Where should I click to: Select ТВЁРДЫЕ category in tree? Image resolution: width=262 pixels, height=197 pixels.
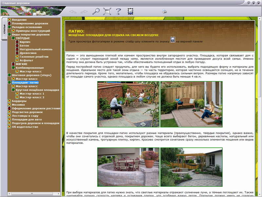pyautogui.click(x=23, y=38)
